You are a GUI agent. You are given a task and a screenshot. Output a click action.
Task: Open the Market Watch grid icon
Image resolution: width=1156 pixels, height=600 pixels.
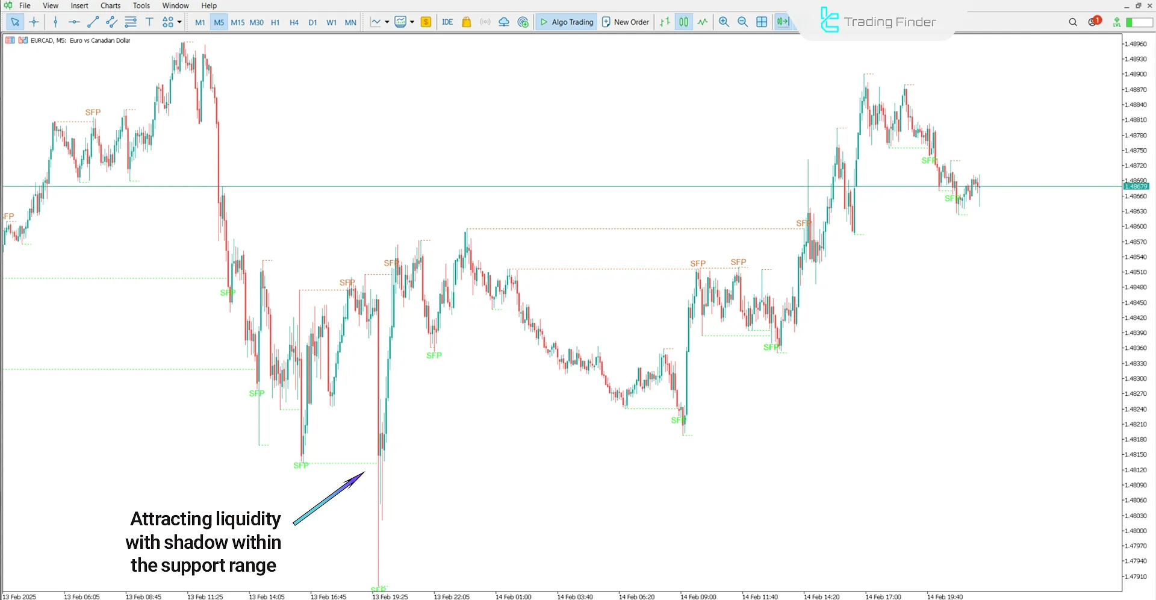(762, 22)
